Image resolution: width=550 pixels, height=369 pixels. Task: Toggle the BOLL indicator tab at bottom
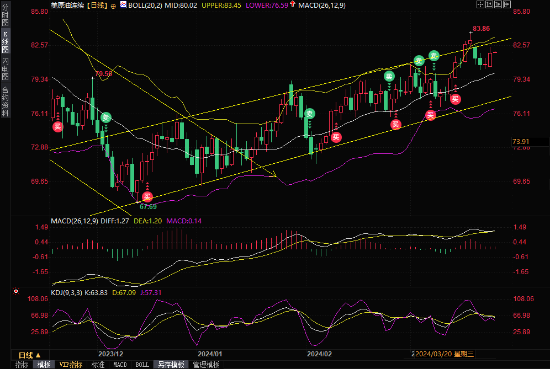(x=142, y=365)
